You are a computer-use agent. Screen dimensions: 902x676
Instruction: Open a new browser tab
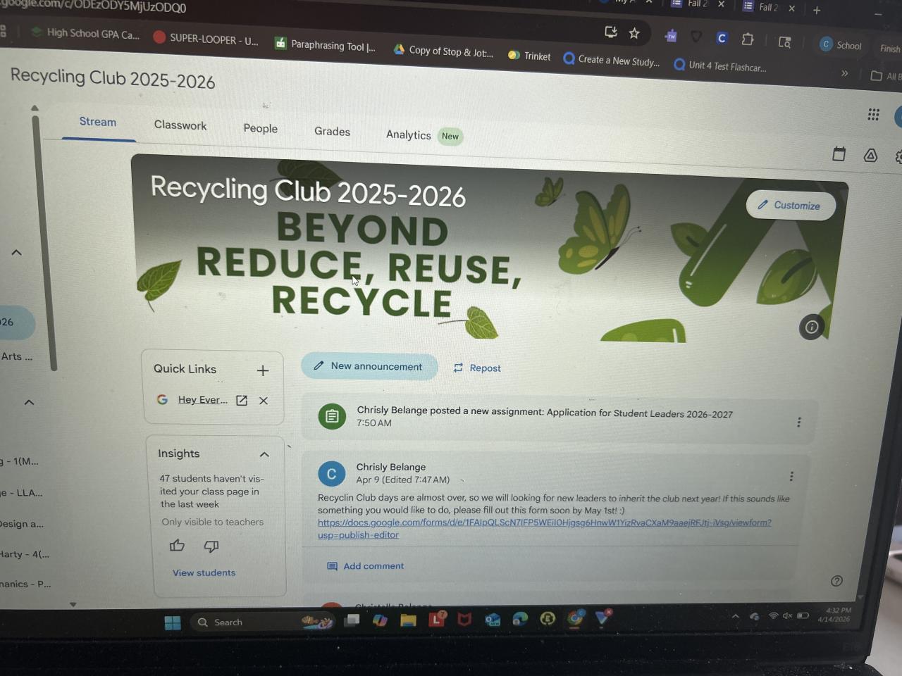click(817, 10)
